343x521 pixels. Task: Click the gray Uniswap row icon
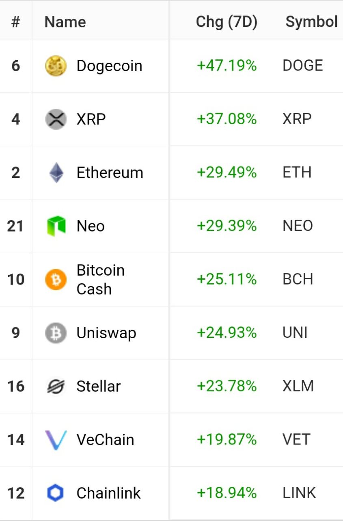pos(56,333)
